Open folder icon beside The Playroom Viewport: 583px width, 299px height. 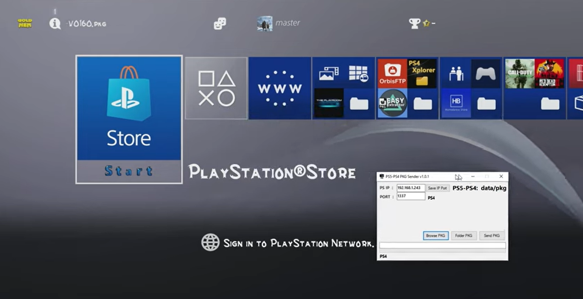(x=359, y=103)
